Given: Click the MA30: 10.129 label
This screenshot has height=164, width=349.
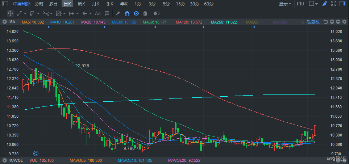Looking at the screenshot, I should (x=124, y=22).
